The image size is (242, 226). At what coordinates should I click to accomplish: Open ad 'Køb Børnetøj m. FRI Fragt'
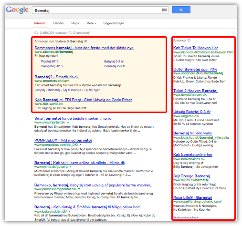pos(84,100)
